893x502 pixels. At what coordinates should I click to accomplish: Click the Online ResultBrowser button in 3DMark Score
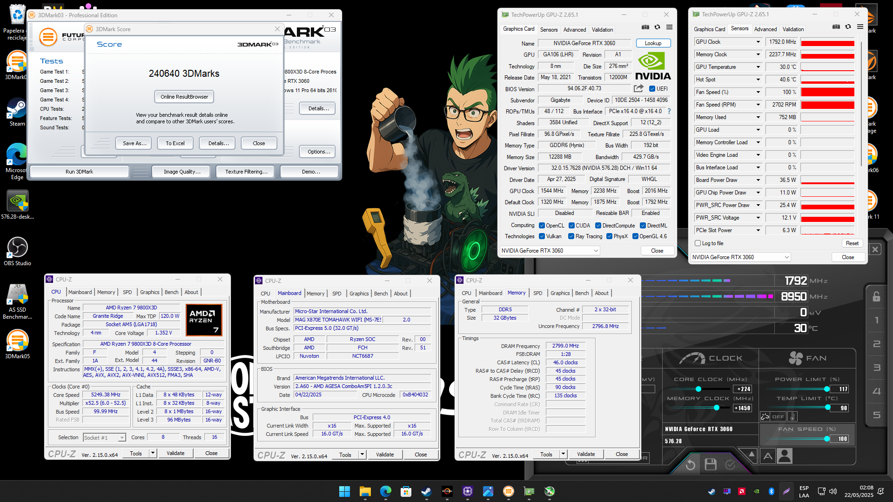point(184,97)
